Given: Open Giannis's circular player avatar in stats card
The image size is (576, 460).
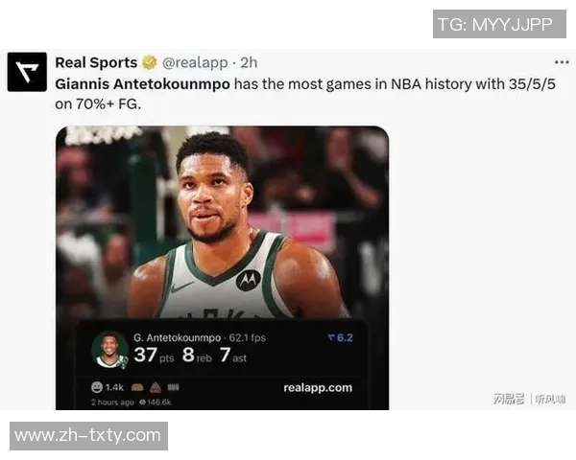Looking at the screenshot, I should click(109, 350).
